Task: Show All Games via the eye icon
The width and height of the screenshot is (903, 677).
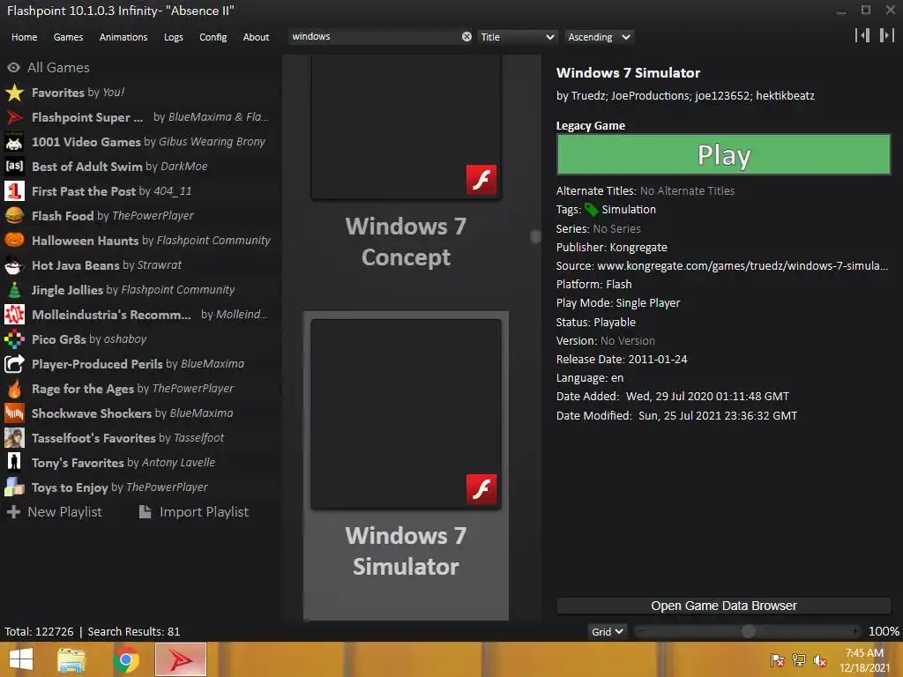Action: coord(14,68)
